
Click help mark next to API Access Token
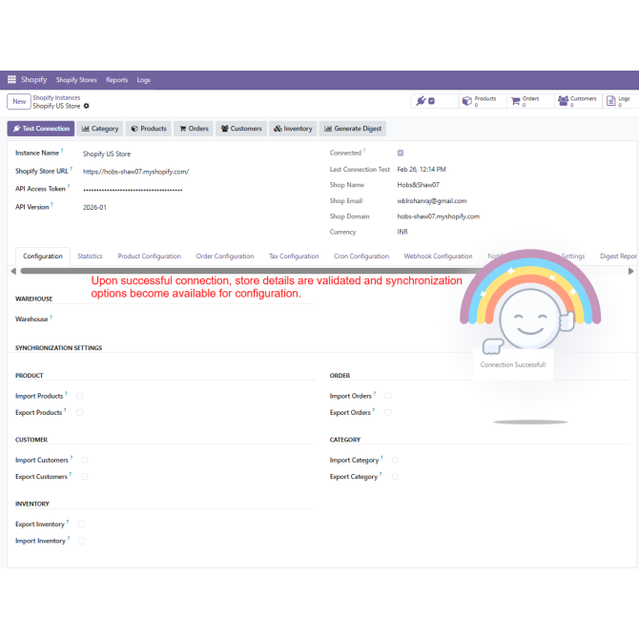pyautogui.click(x=69, y=186)
